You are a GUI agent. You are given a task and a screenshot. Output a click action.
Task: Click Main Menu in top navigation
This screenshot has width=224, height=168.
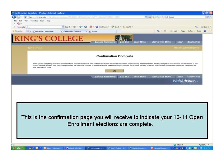[x=140, y=42]
